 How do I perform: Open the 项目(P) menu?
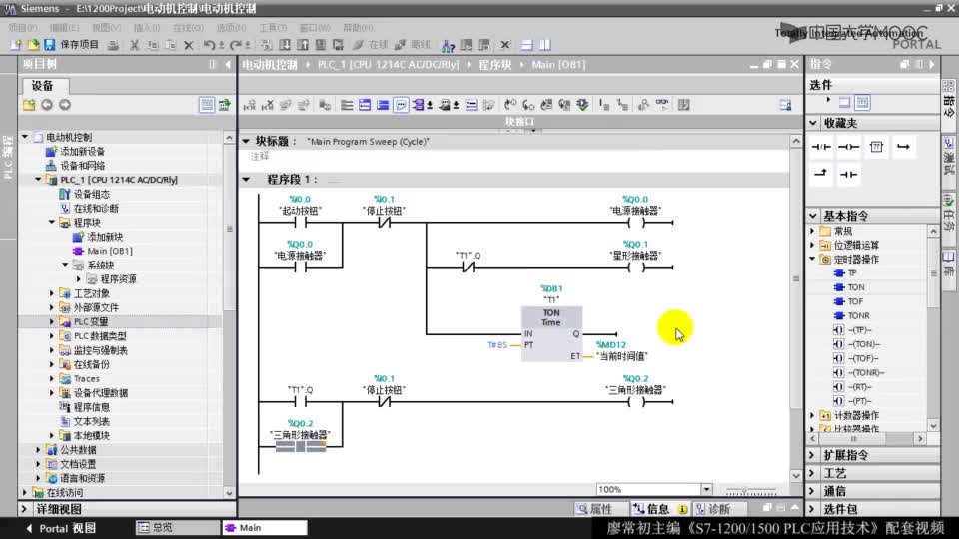(23, 28)
